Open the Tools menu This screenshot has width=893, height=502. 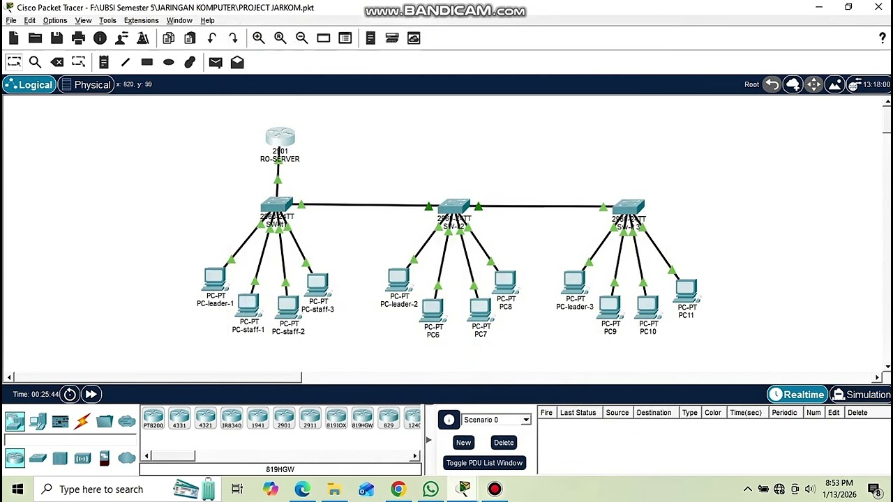(107, 20)
